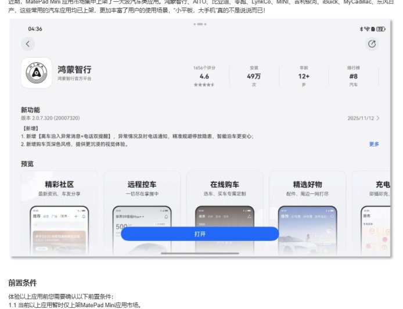Tap the 预览 section heading
Screen dimensions: 403x309
pos(27,164)
